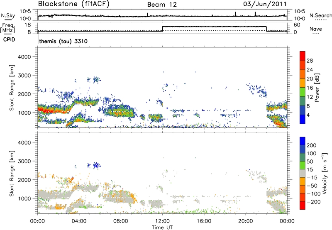332x230 pixels.
Task: Click the "16:00" time tick label
Action: pos(204,221)
